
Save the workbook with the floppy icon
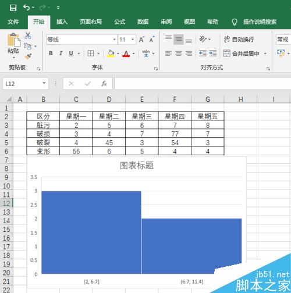tap(13, 8)
